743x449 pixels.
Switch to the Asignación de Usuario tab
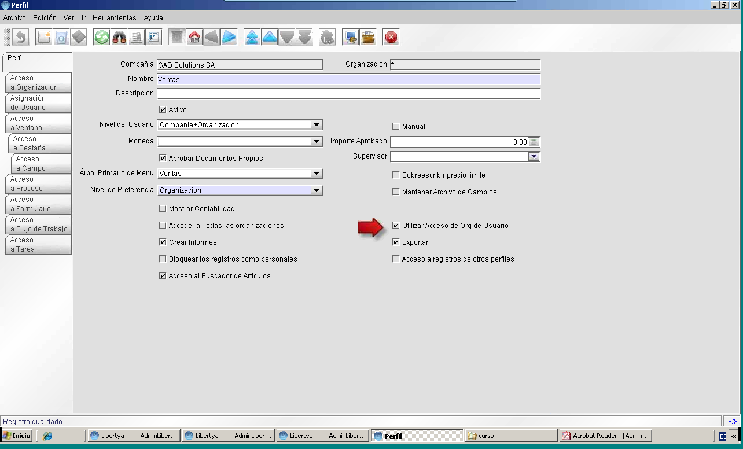(38, 103)
